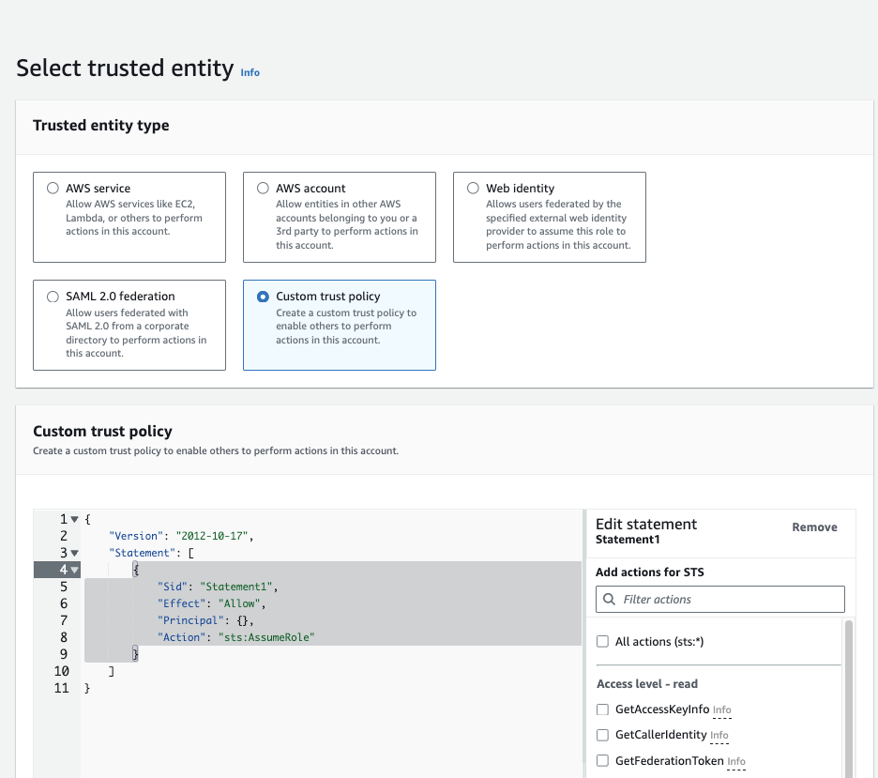Click line number 4 in the editor gutter
878x778 pixels.
(x=61, y=569)
